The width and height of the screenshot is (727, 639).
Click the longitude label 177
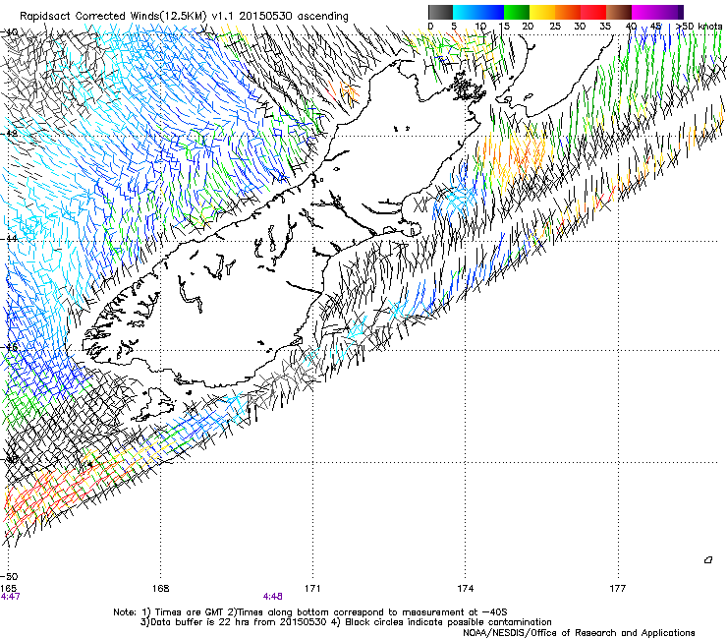pos(617,589)
